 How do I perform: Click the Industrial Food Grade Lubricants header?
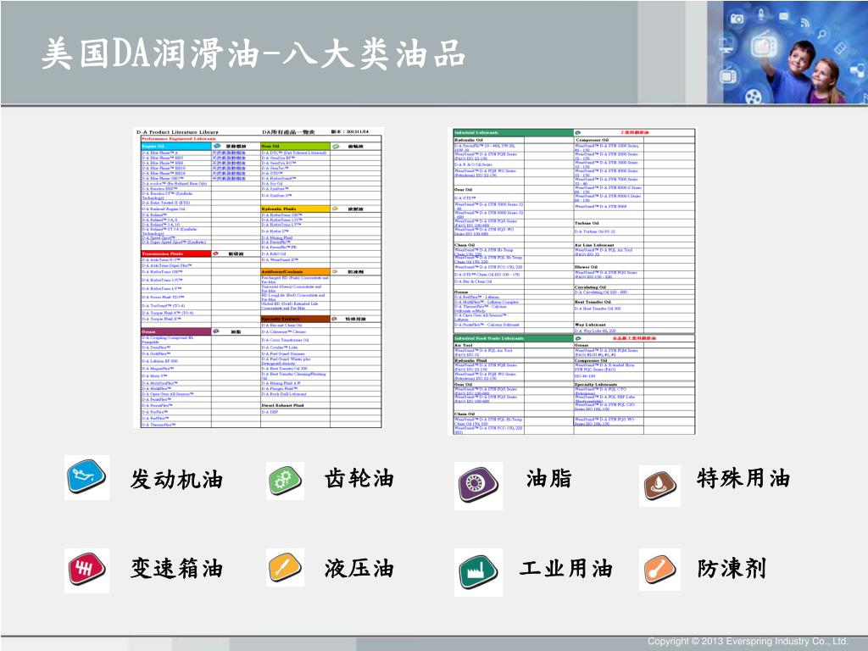[513, 338]
